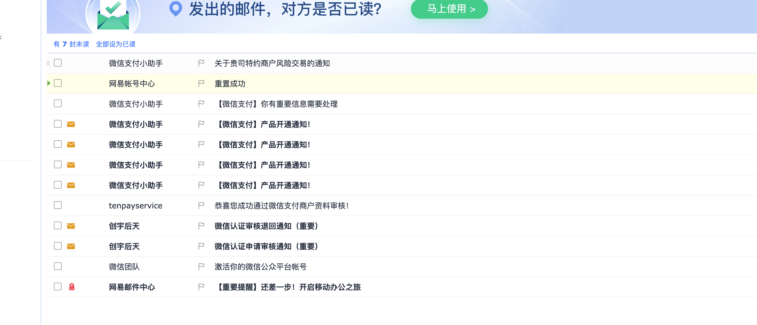Image resolution: width=757 pixels, height=325 pixels.
Task: Click drag handle on first email row
Action: click(48, 63)
